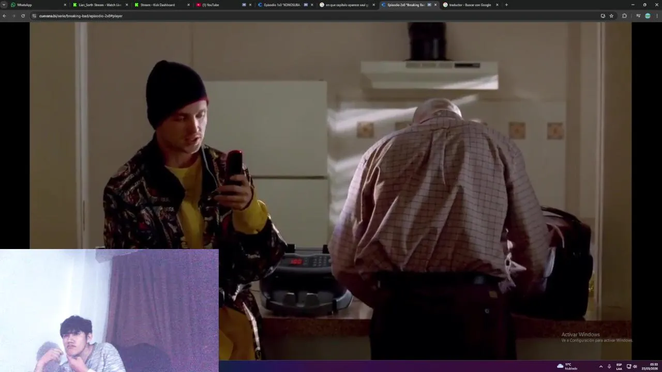Open the volume control in tray

635,366
